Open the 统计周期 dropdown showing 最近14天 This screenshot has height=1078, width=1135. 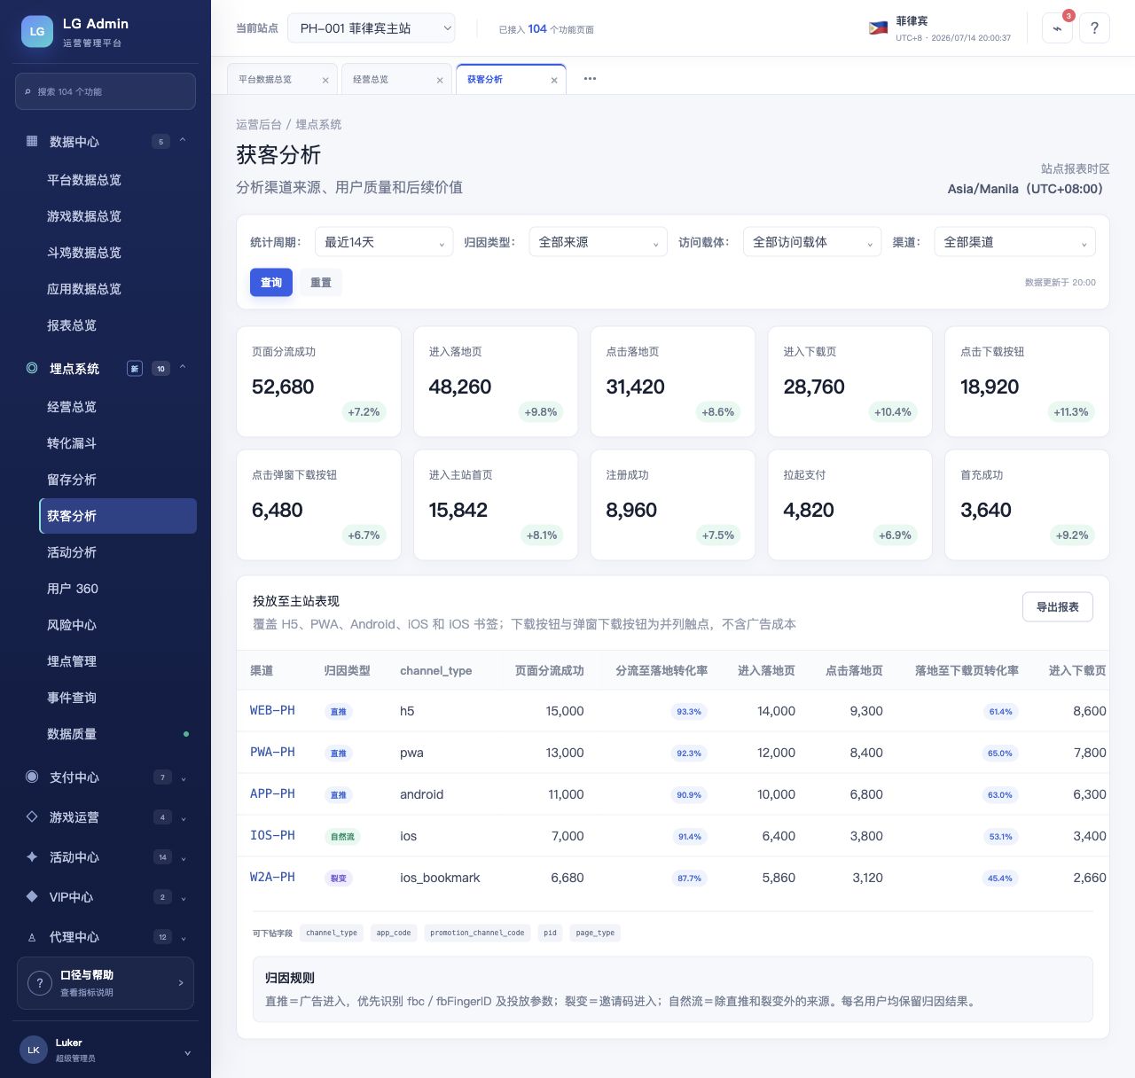tap(385, 242)
